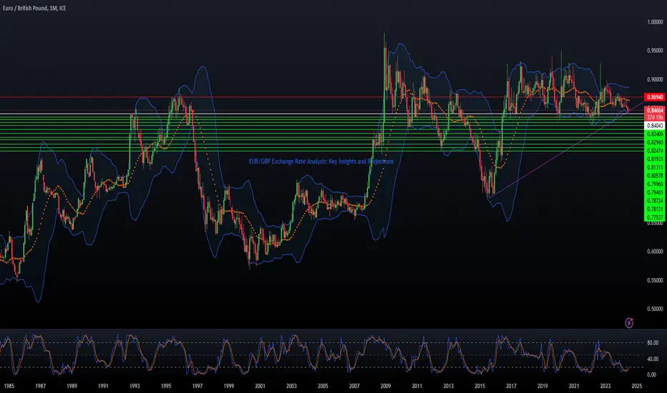Viewport: 667px width, 393px height.
Task: Click the green 0.78724 price label
Action: tap(655, 201)
